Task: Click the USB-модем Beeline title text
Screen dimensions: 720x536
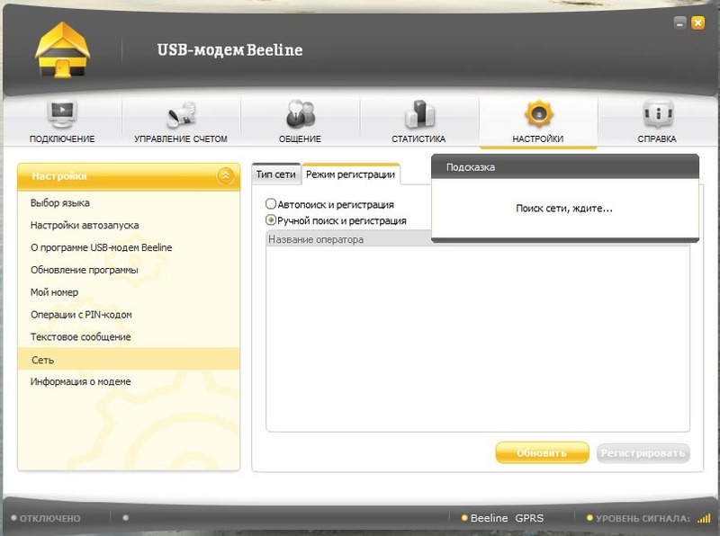Action: point(230,49)
